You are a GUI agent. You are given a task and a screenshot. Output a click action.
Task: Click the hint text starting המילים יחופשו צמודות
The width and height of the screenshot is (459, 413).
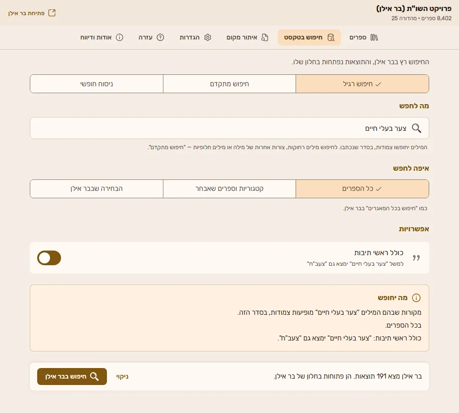(x=288, y=147)
